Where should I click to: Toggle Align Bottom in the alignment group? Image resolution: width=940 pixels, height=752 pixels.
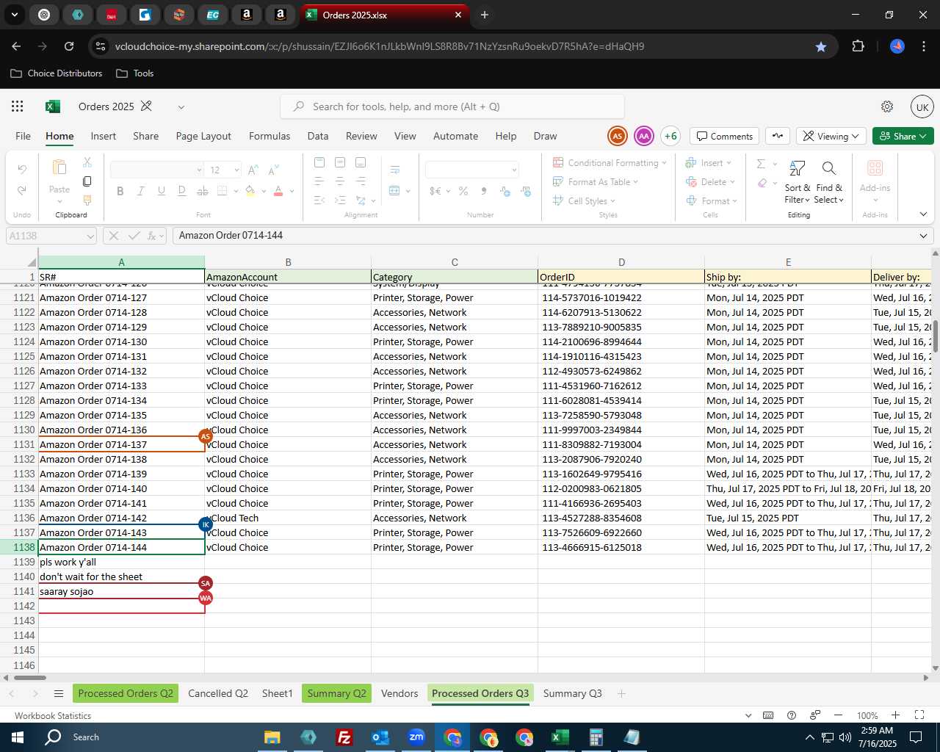pyautogui.click(x=361, y=162)
